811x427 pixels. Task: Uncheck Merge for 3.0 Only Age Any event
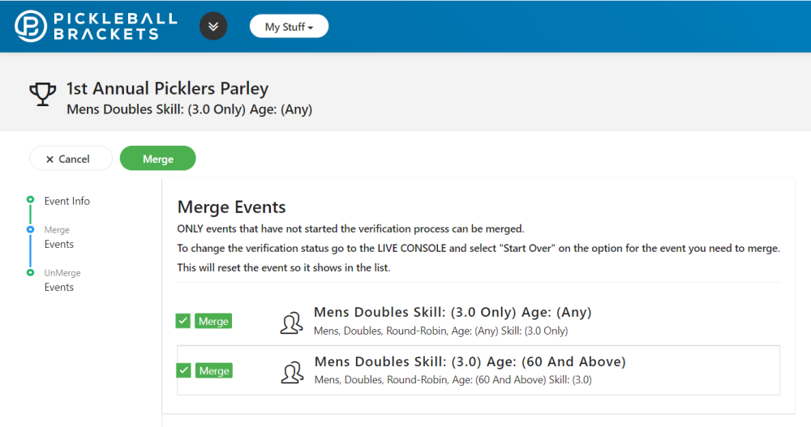coord(183,321)
